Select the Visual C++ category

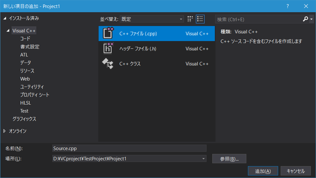coord(24,30)
